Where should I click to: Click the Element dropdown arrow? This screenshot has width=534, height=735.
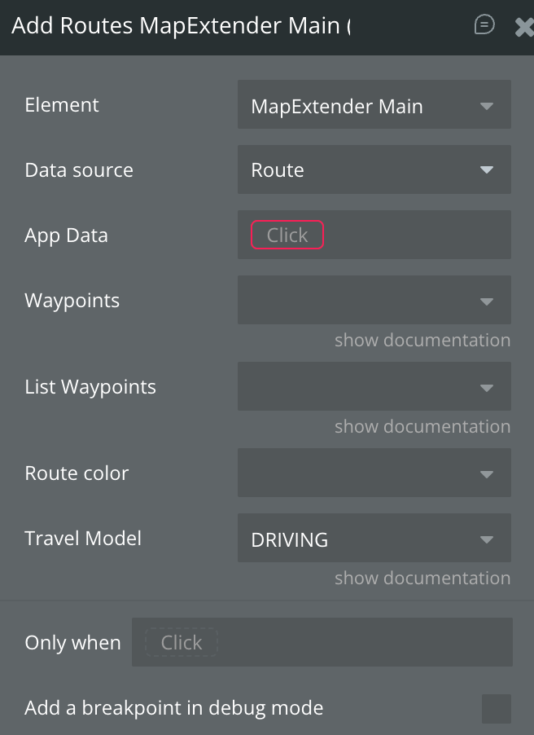[x=487, y=106]
